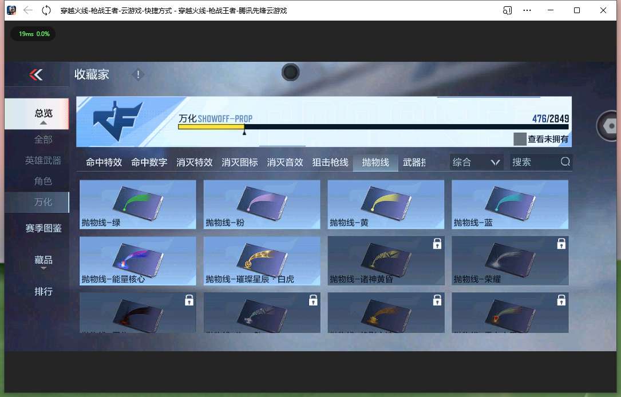Click the 万化 SHOWOFF-PROP banner label
621x397 pixels.
pyautogui.click(x=215, y=118)
